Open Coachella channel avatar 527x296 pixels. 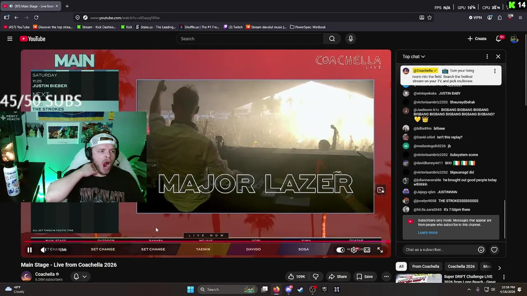point(26,277)
